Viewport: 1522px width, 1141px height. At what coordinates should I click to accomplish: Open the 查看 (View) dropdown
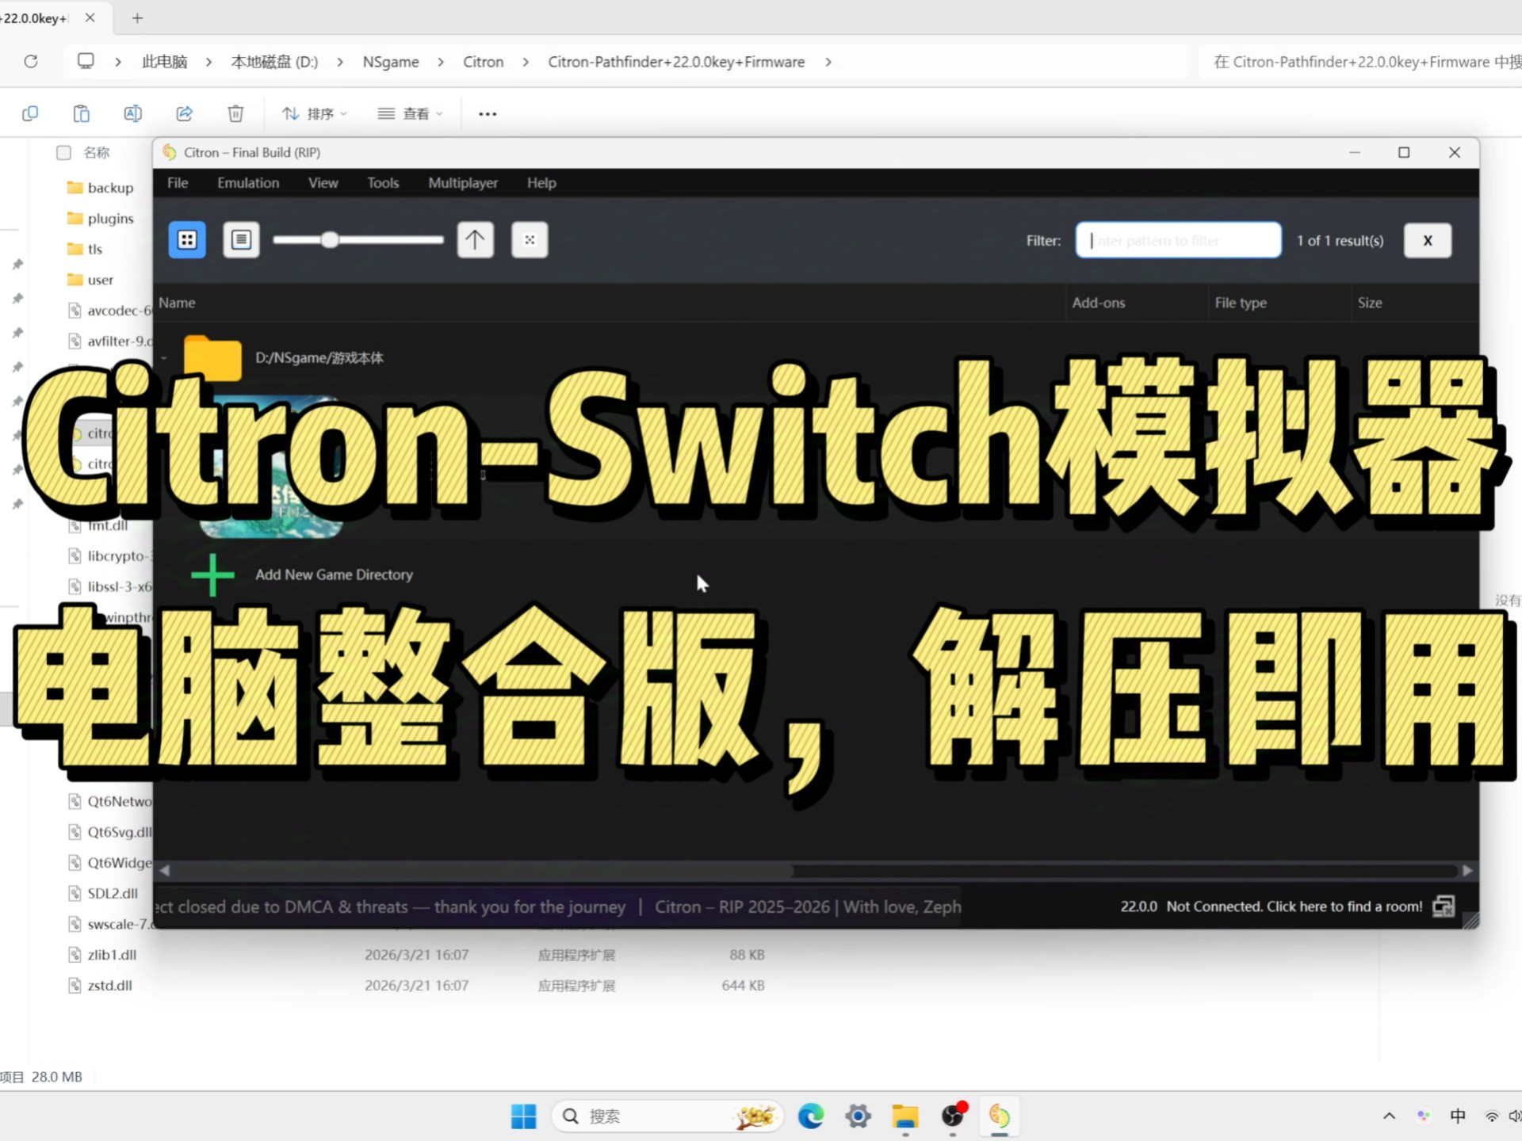click(x=410, y=113)
